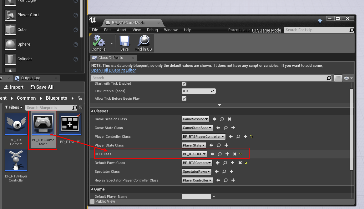Uncheck Allow Tick Before Begin Play
The image size is (364, 209).
click(184, 98)
